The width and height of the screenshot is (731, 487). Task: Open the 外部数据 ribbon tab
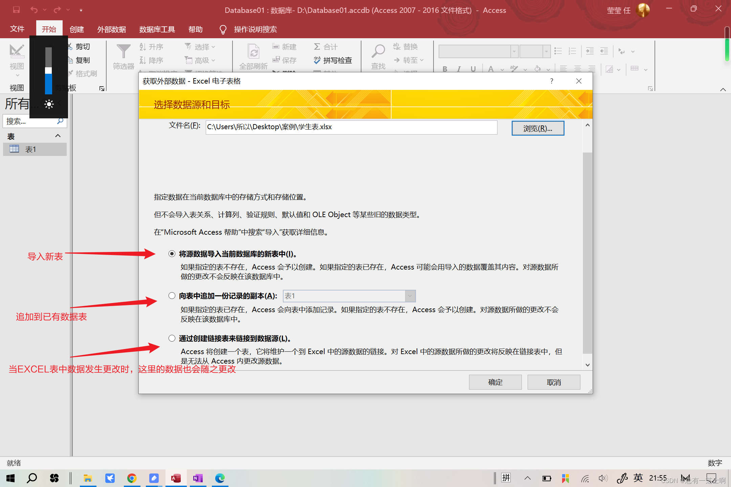pos(111,29)
